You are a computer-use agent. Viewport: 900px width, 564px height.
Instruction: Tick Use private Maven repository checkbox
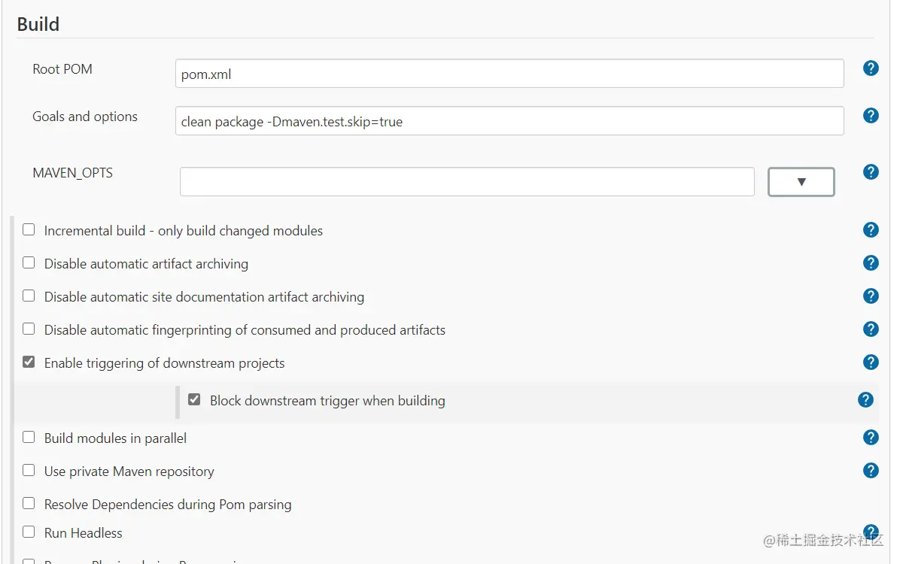29,471
